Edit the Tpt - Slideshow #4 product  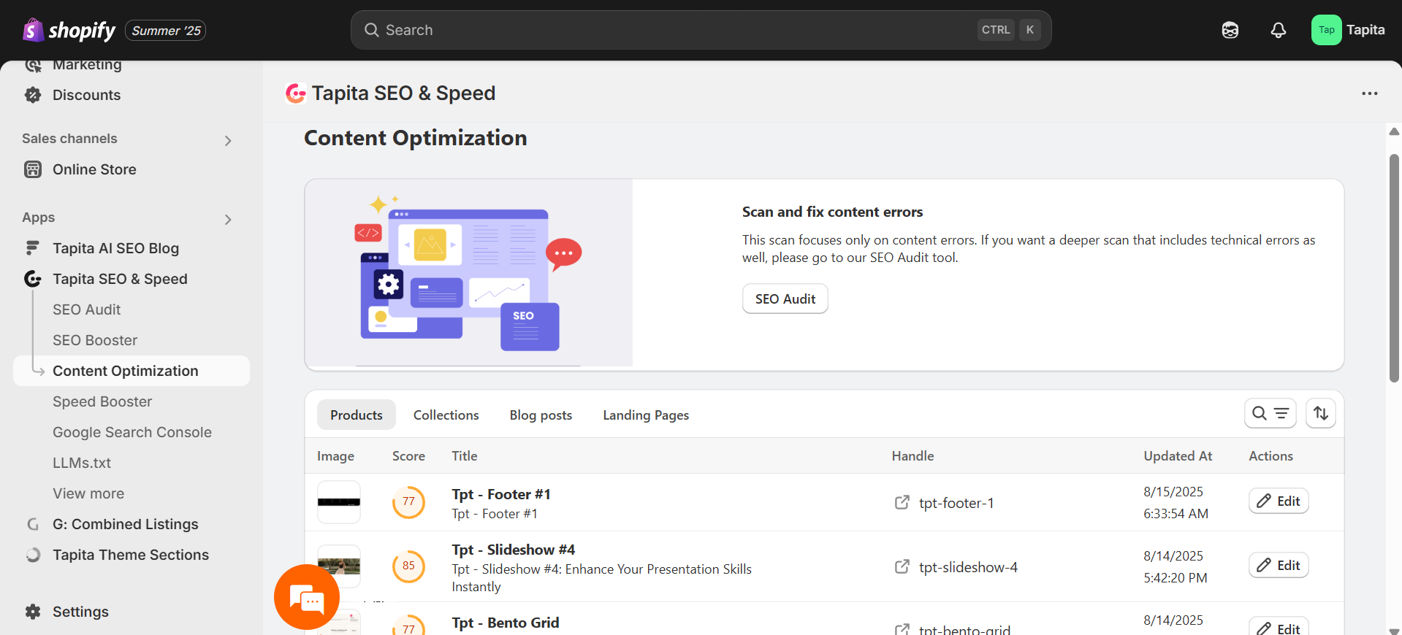[x=1279, y=565]
